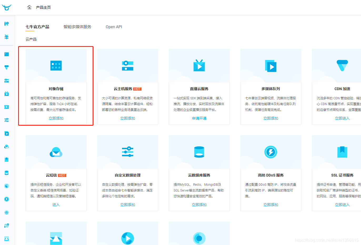Viewport: 361px width, 245px height.
Task: Click 立即添加 under 对象存储
Action: point(56,118)
